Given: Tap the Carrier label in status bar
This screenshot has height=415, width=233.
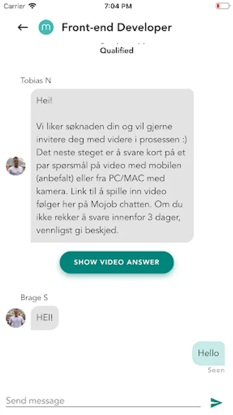Looking at the screenshot, I should tap(15, 6).
